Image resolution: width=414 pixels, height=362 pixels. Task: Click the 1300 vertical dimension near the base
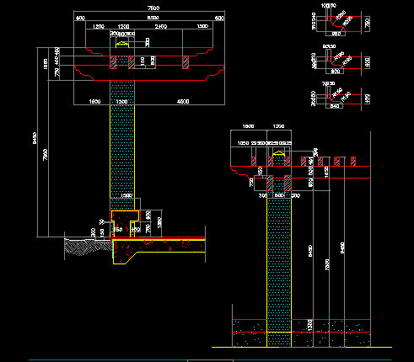(309, 325)
